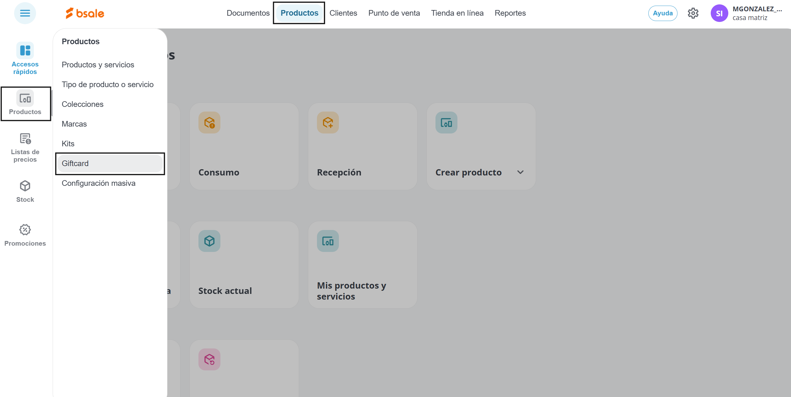The width and height of the screenshot is (791, 397).
Task: Click the bsale logo
Action: pyautogui.click(x=85, y=13)
